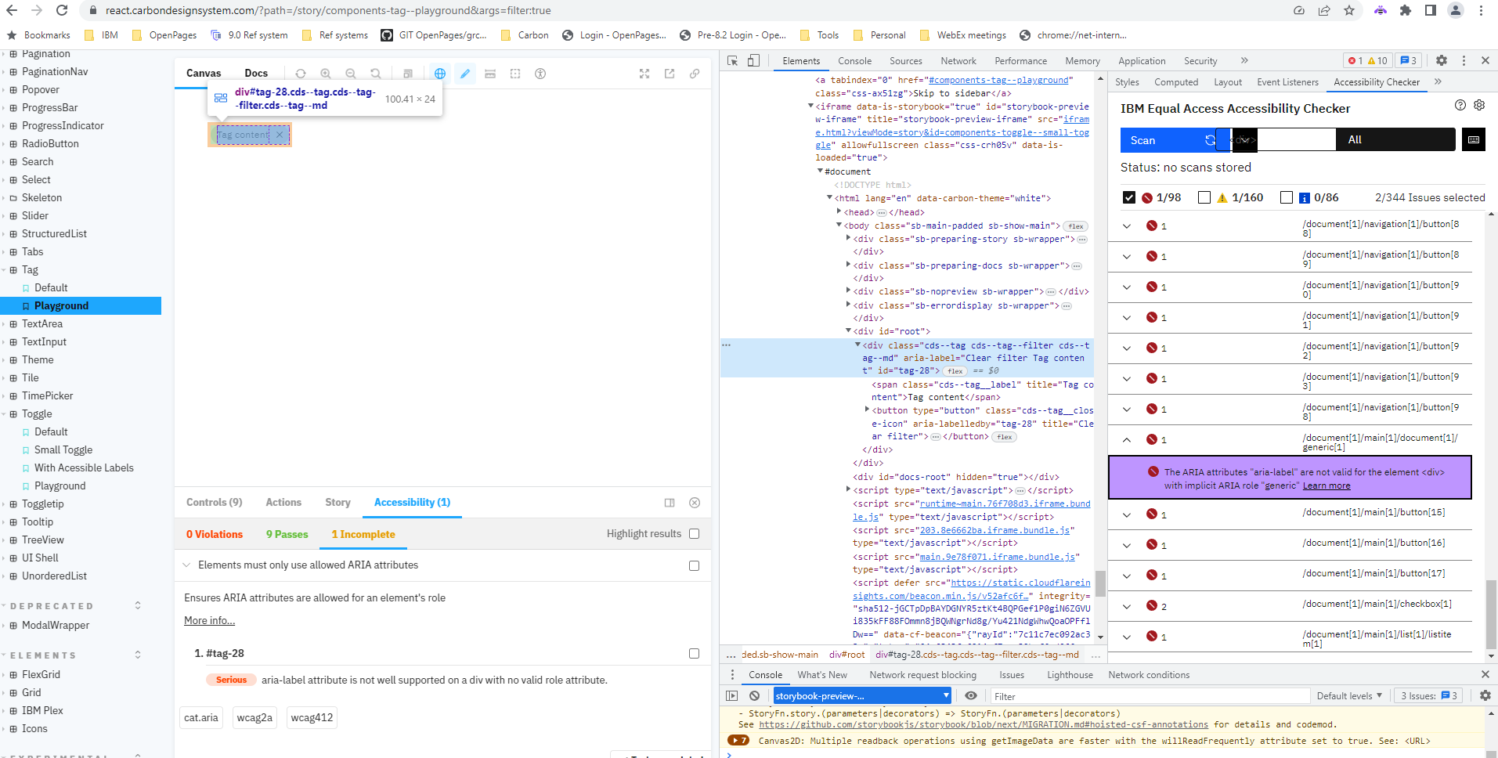Open story in new browser tab icon
The height and width of the screenshot is (758, 1498).
pyautogui.click(x=670, y=74)
